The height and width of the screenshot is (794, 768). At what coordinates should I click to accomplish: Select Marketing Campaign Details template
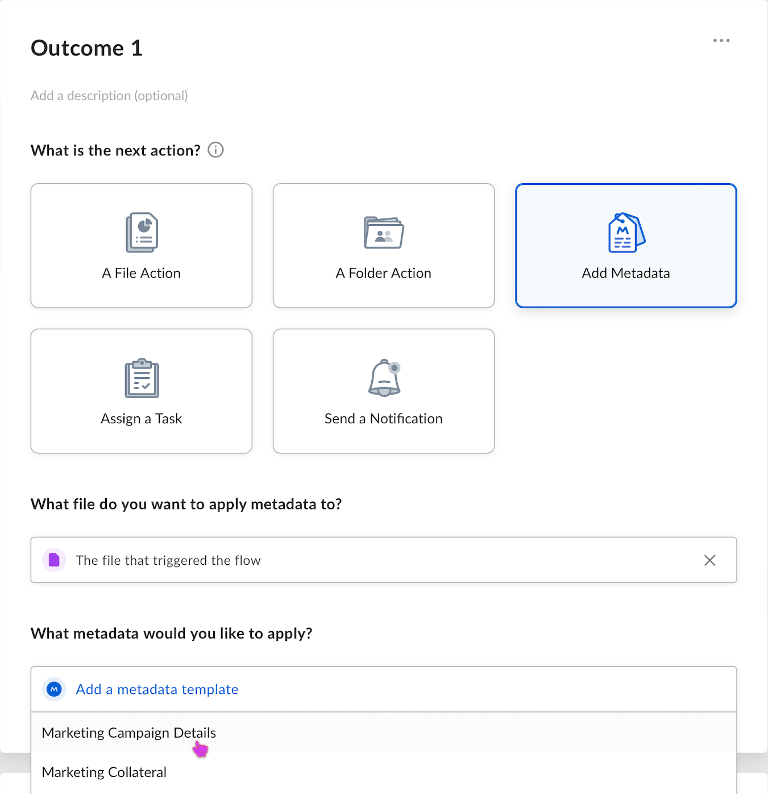tap(129, 733)
